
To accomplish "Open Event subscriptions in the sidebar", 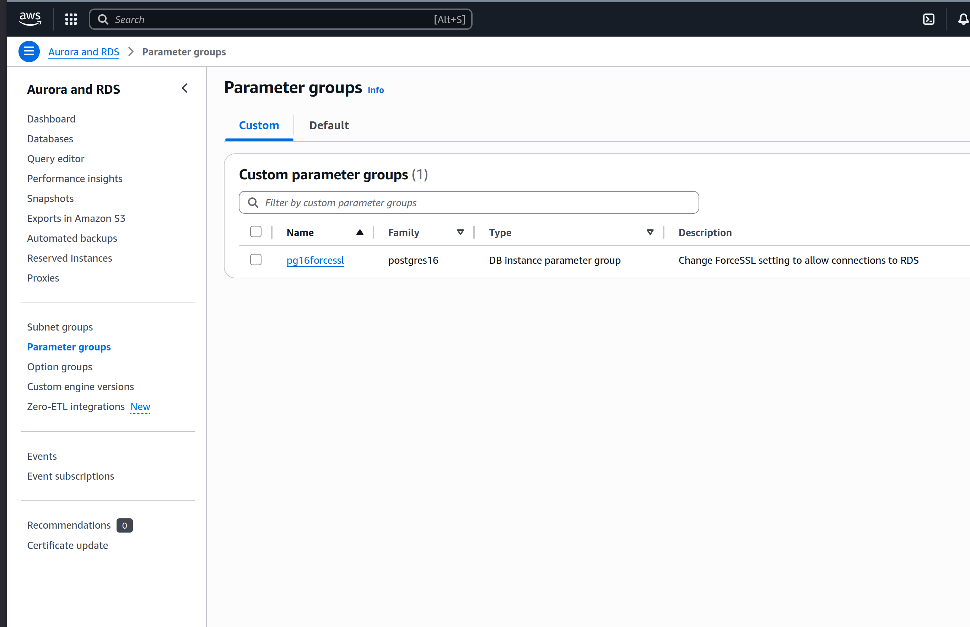I will pyautogui.click(x=71, y=476).
